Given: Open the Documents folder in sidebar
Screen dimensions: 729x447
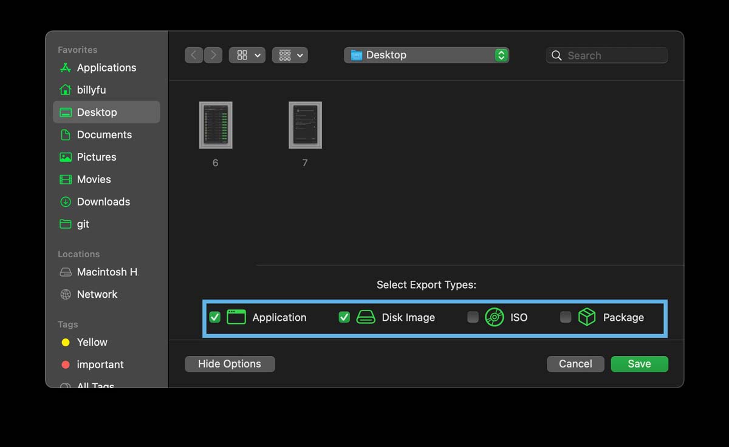Looking at the screenshot, I should point(106,135).
